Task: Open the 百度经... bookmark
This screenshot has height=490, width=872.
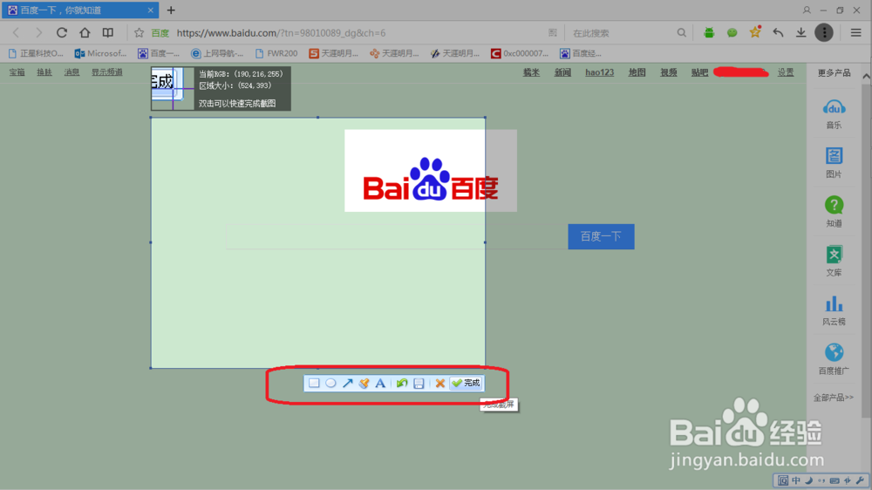Action: (x=581, y=53)
